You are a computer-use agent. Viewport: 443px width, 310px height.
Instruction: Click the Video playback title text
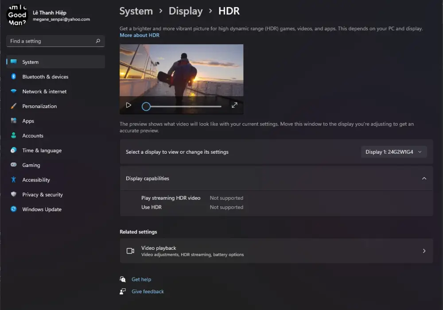pyautogui.click(x=159, y=248)
